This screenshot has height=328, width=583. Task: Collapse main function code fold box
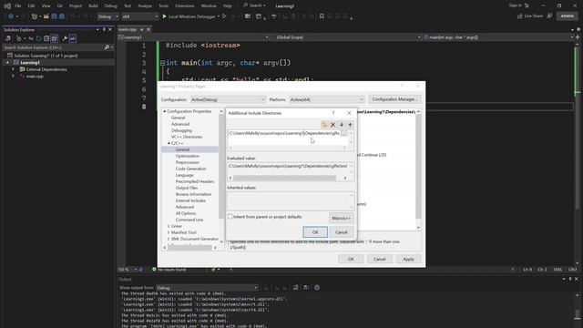tap(162, 63)
